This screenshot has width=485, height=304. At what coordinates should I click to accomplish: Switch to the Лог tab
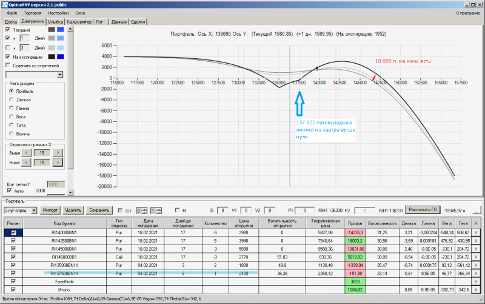tap(99, 22)
